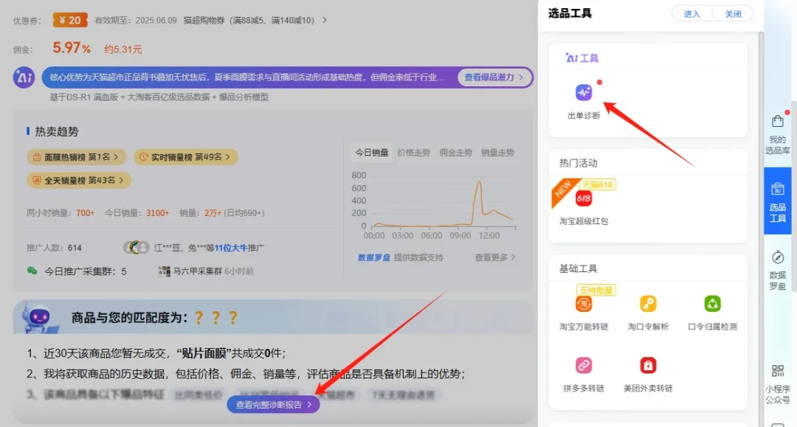The width and height of the screenshot is (797, 427).
Task: Switch to the 今日销量 chart tab
Action: [x=371, y=153]
